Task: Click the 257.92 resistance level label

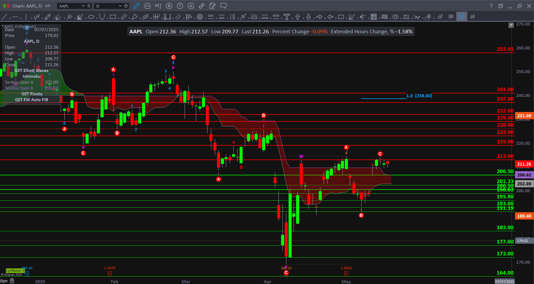Action: (x=505, y=49)
